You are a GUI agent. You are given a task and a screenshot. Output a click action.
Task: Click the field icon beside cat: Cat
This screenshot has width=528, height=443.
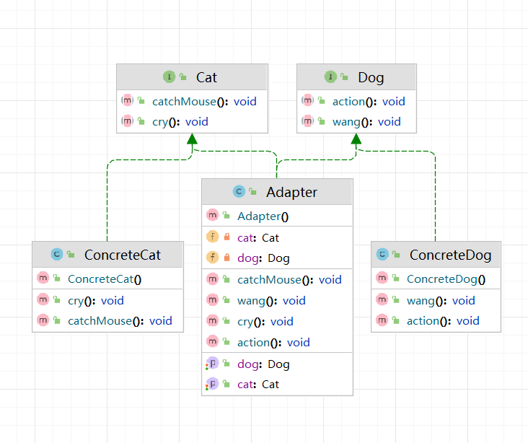[x=212, y=237]
